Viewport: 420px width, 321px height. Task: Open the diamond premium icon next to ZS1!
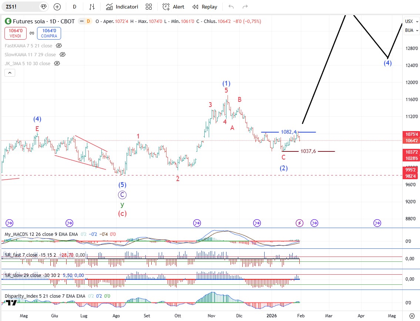coord(43,7)
